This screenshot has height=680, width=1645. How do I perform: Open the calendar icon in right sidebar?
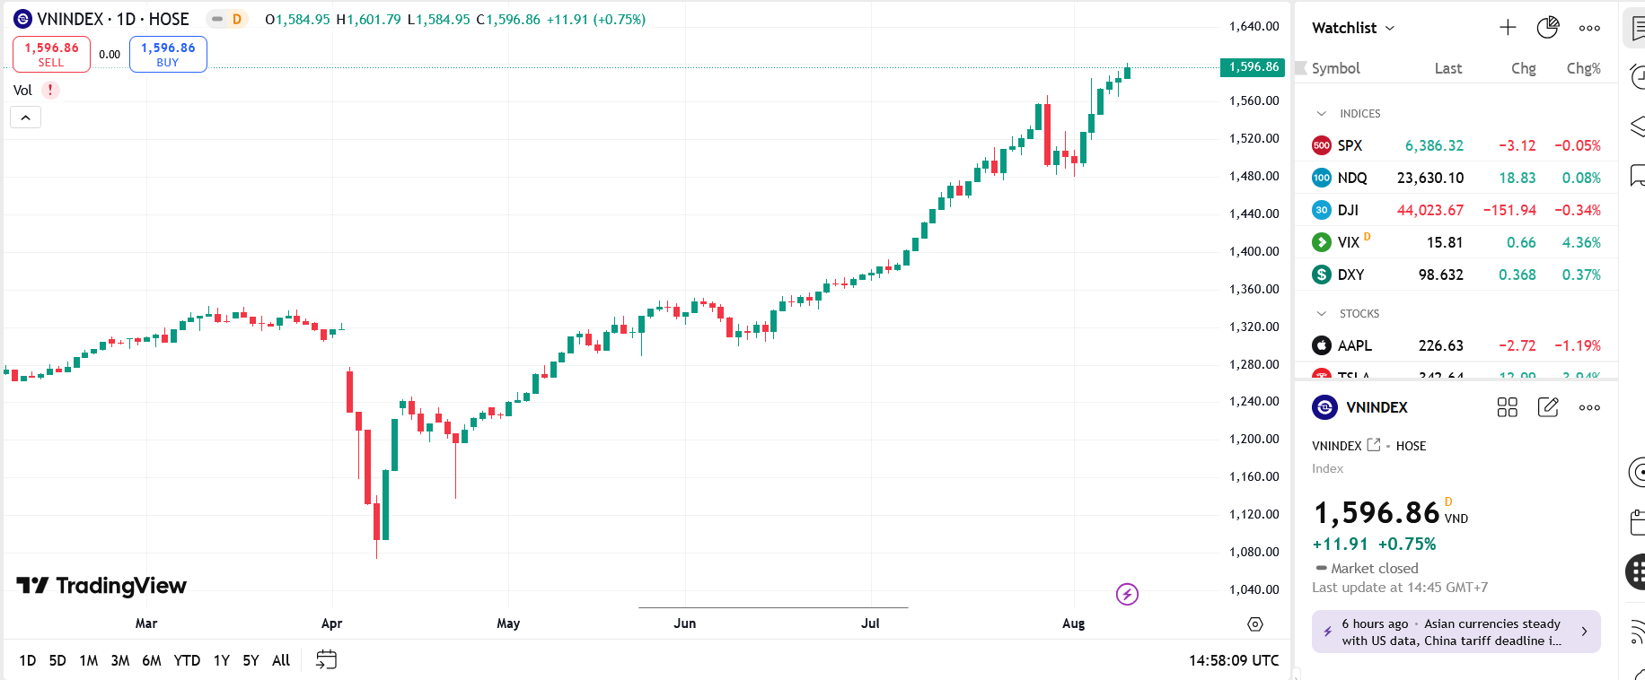1637,521
